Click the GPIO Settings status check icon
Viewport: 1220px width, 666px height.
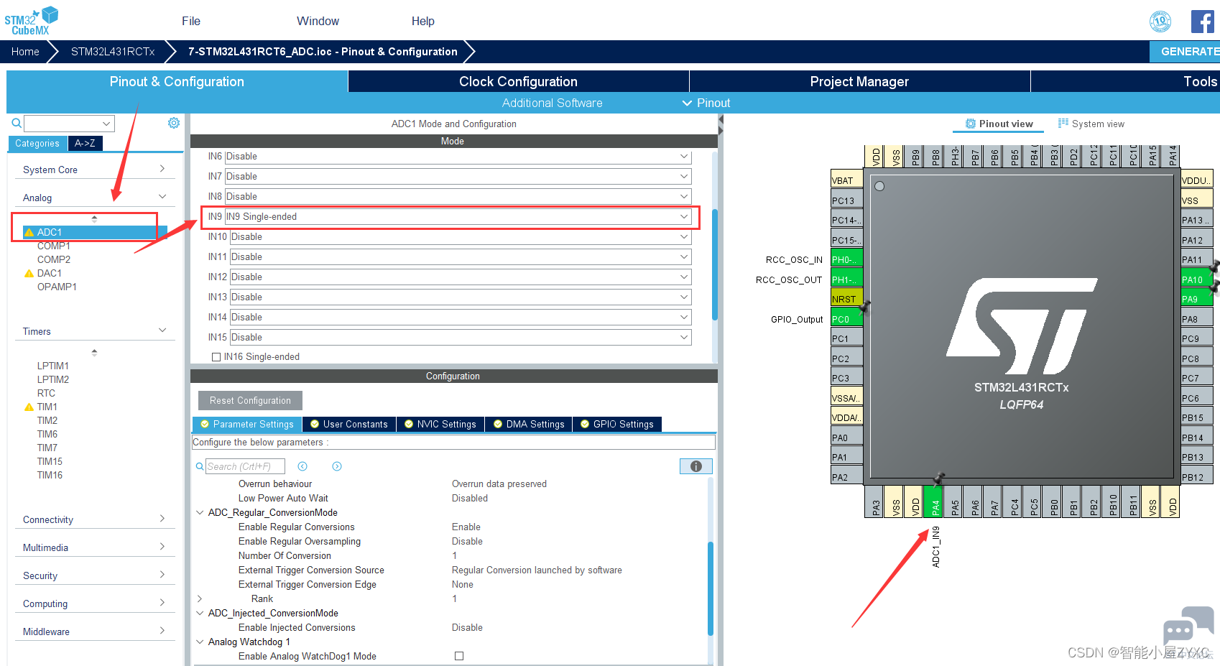(585, 424)
